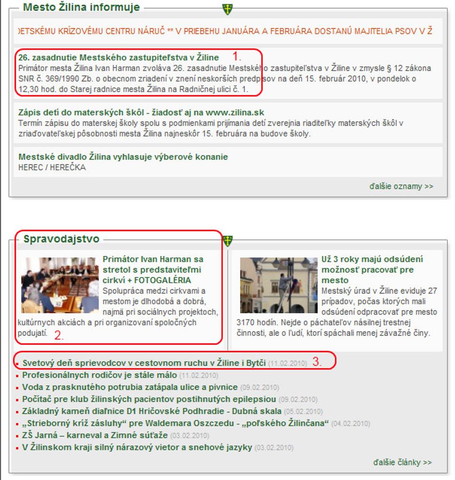Screen dimensions: 455x480
Task: Click the Termín zápisu do materskej školy paragraph
Action: click(x=210, y=128)
